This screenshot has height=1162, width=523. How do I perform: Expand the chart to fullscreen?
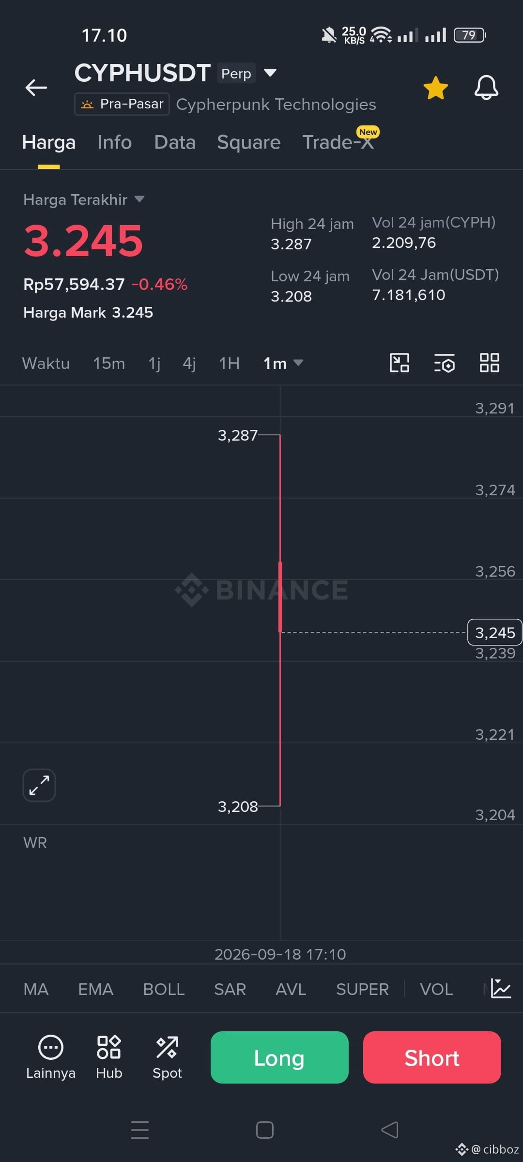(x=39, y=785)
